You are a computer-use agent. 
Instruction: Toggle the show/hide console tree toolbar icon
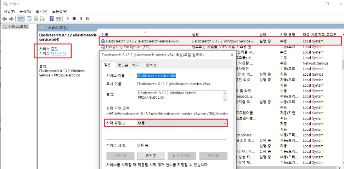point(21,19)
